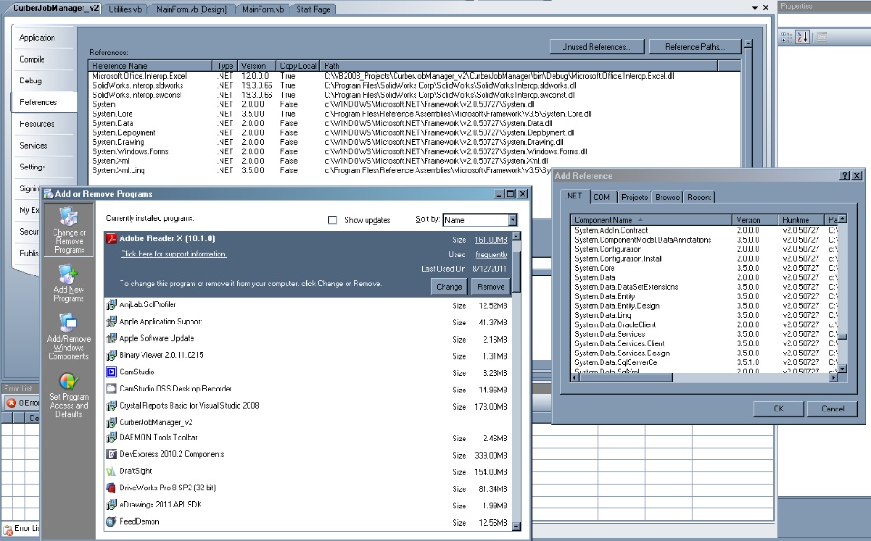Click the eDrawings 2011 API SDK icon
Screen dimensions: 871x541
click(111, 505)
